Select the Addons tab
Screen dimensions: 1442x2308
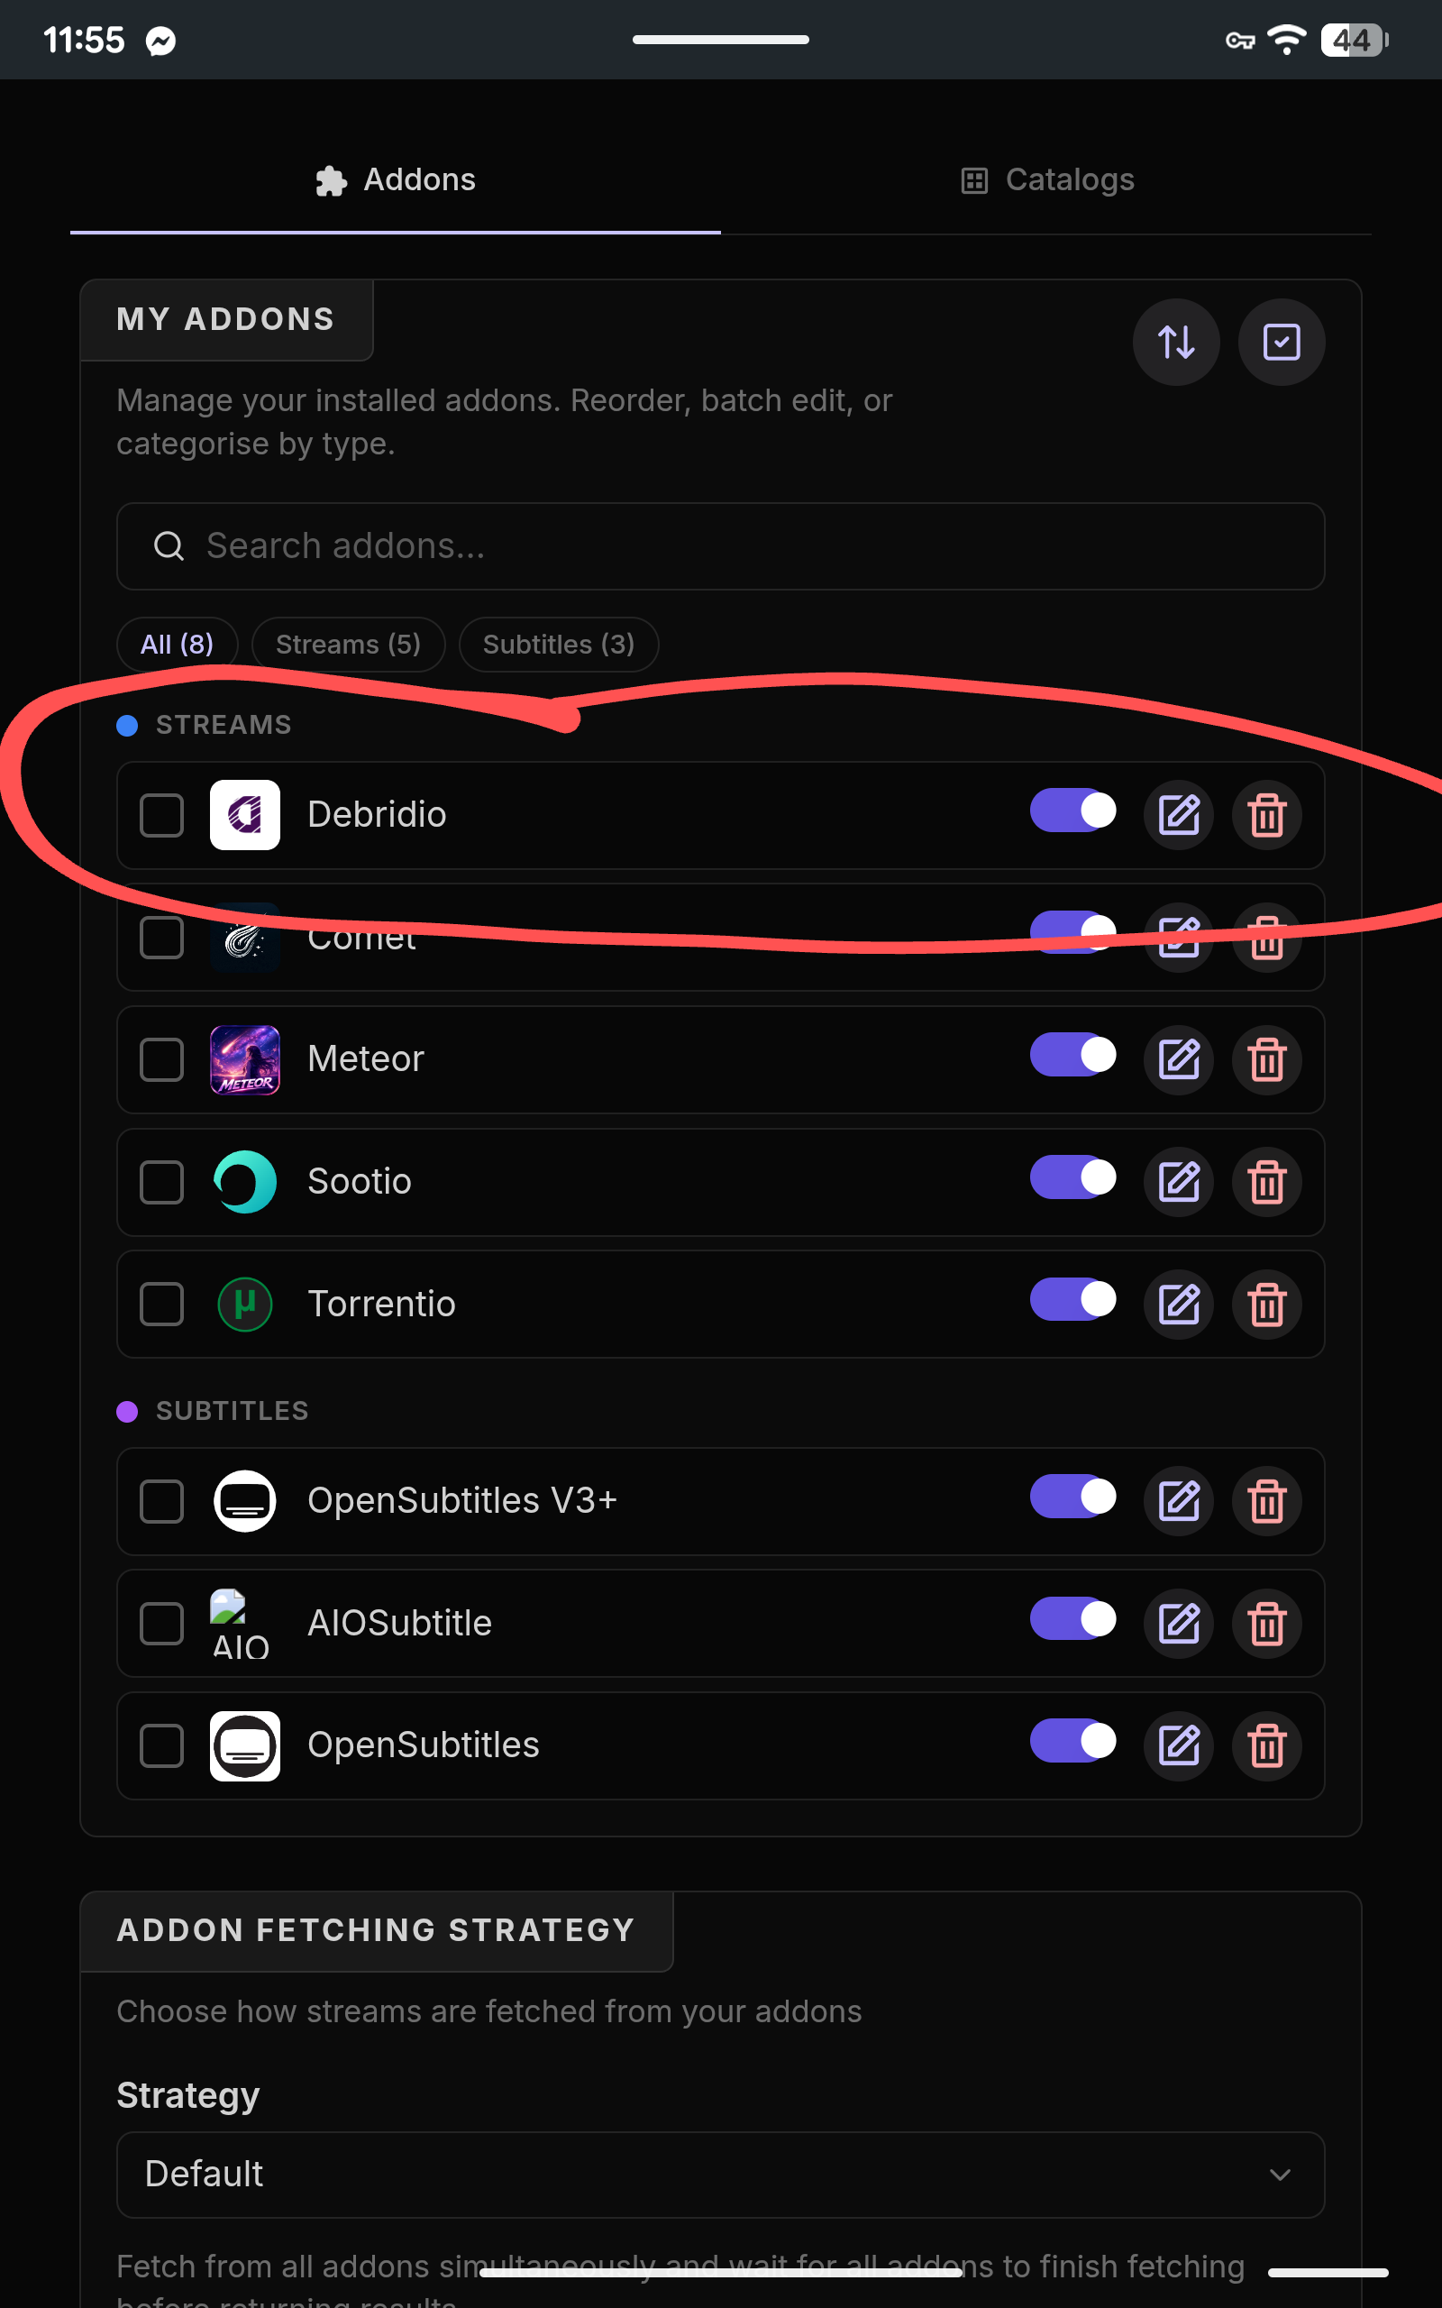[395, 179]
